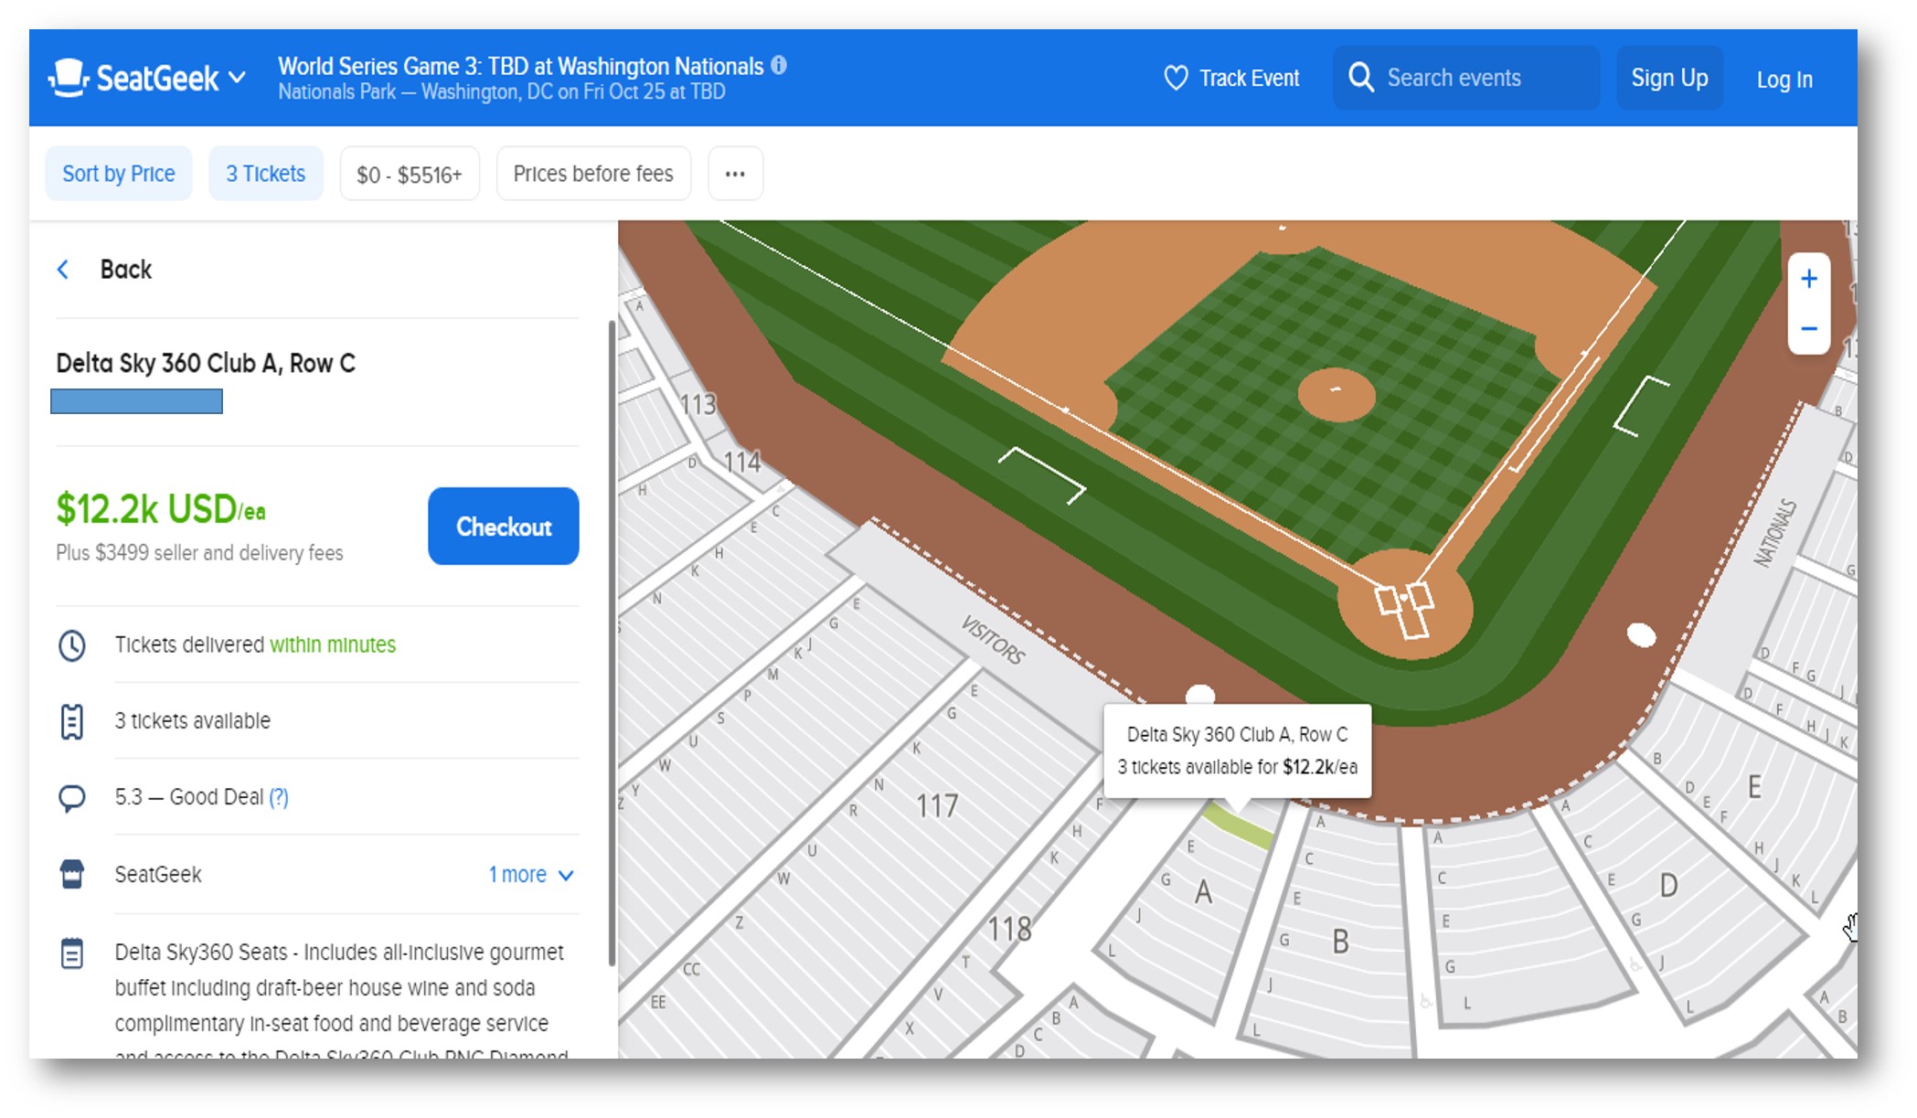Select the Sort by Price filter
Screen dimensions: 1917x1118
point(119,174)
